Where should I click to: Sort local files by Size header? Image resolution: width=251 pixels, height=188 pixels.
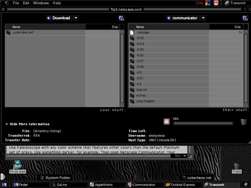[102, 27]
